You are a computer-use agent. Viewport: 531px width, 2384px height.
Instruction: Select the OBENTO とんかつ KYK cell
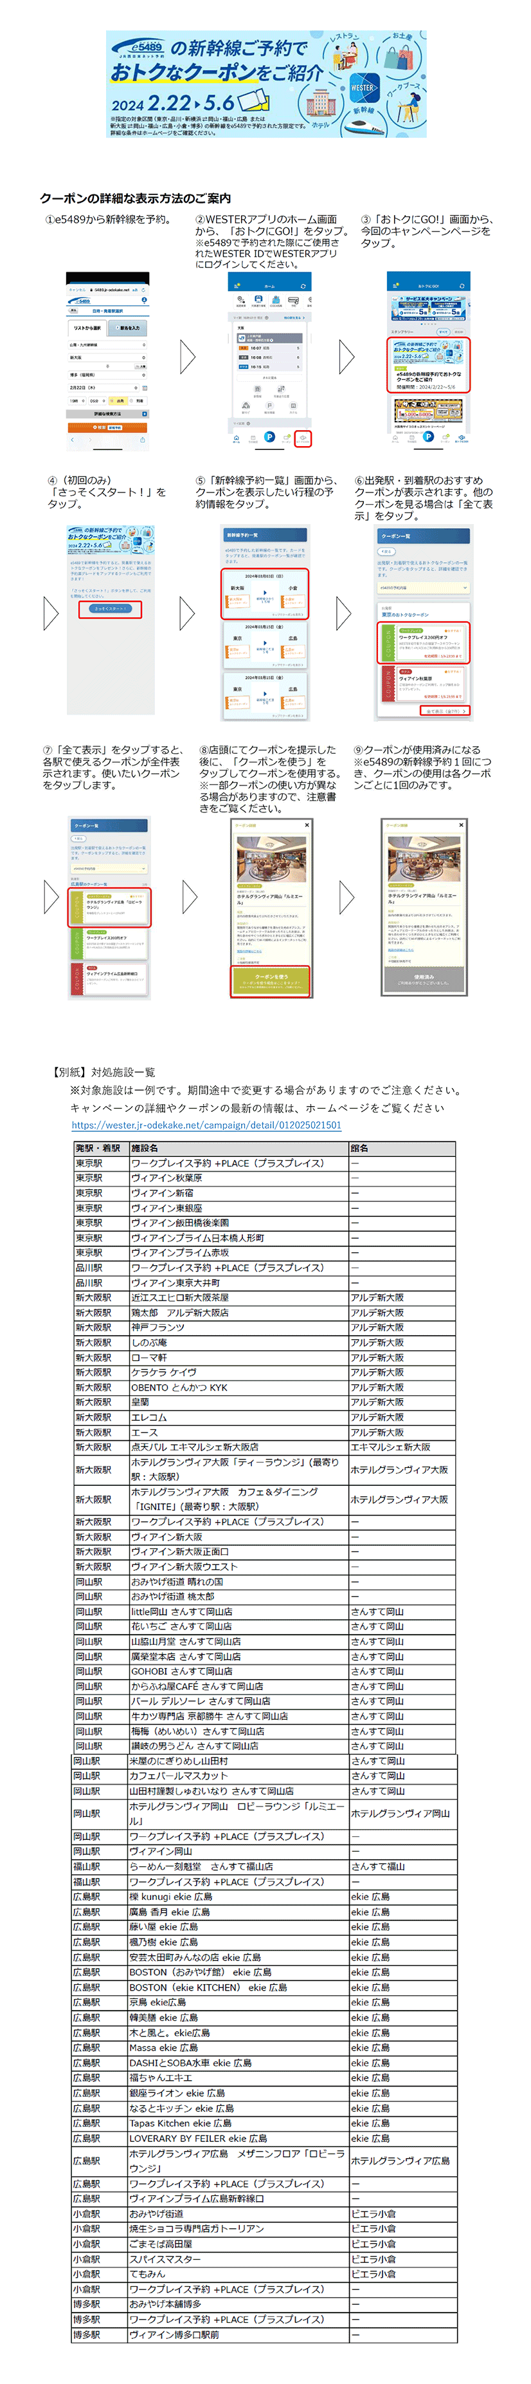(x=239, y=1387)
